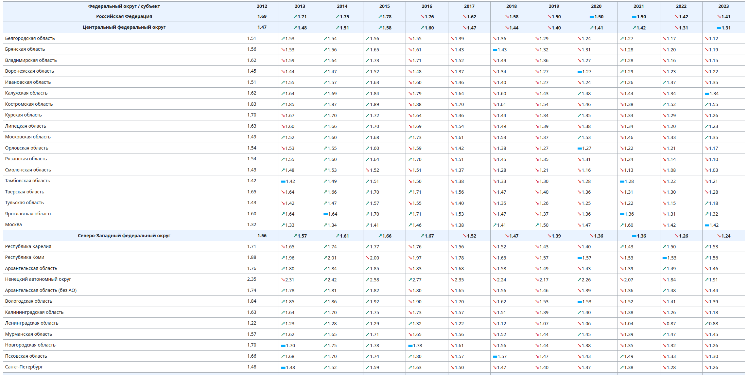Image resolution: width=748 pixels, height=375 pixels.
Task: Click Российская Федерация 2012 value 1.69
Action: point(262,16)
